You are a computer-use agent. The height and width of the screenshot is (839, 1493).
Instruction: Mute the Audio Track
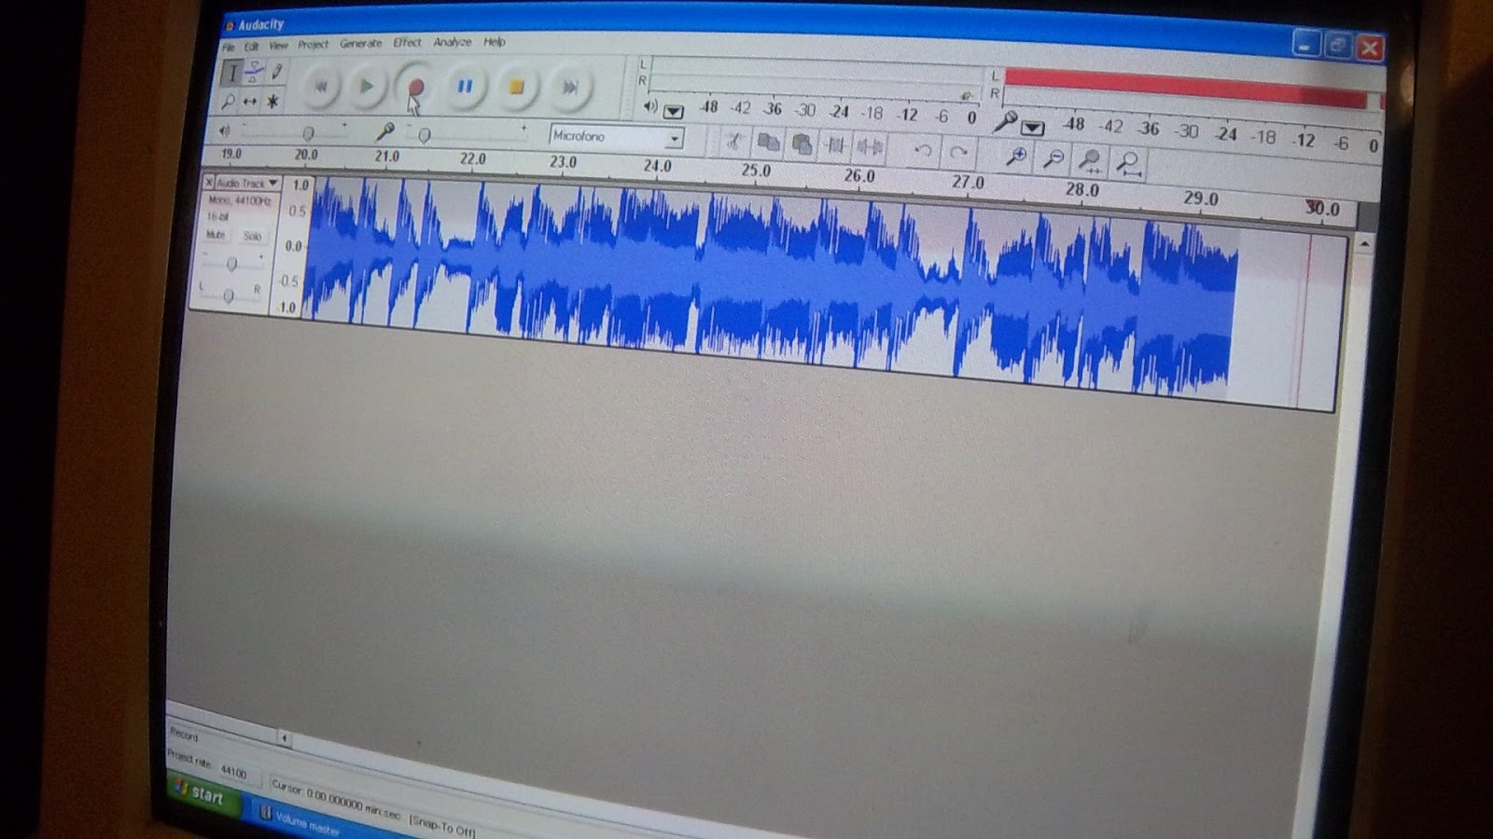tap(216, 235)
